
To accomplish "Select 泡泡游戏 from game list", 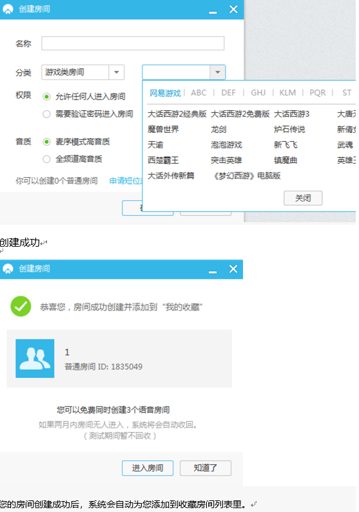I will (x=226, y=145).
